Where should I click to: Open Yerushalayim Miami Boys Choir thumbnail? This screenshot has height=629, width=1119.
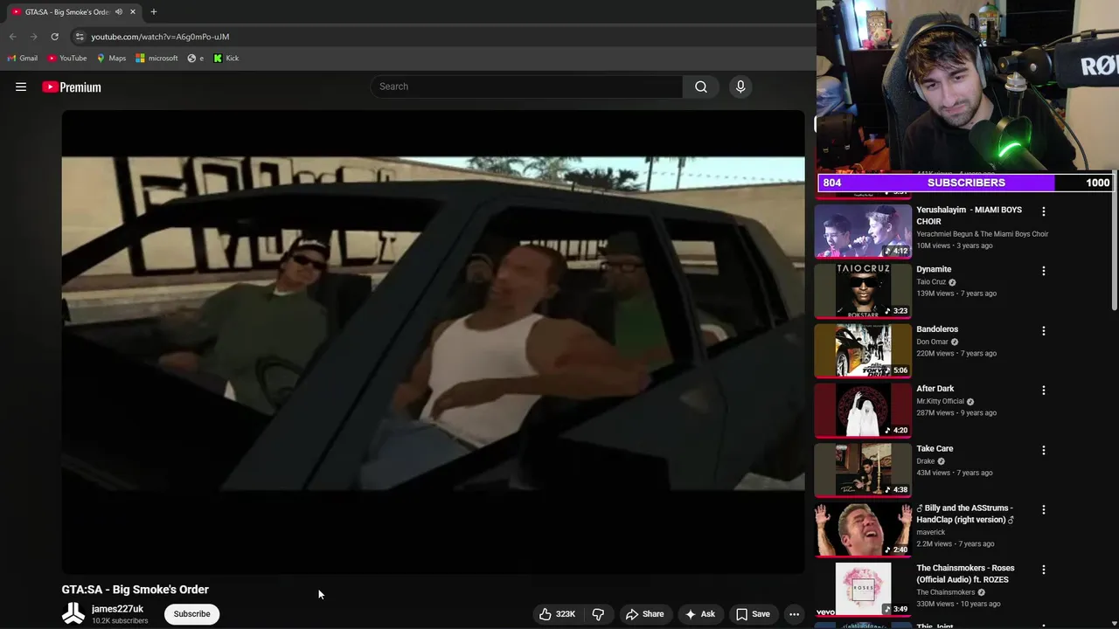(863, 231)
